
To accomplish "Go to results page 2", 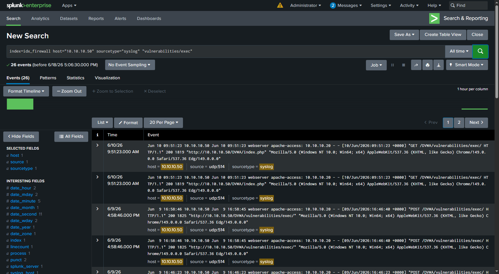I will (459, 123).
